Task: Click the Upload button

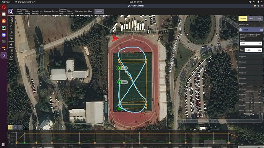Action: [99, 11]
